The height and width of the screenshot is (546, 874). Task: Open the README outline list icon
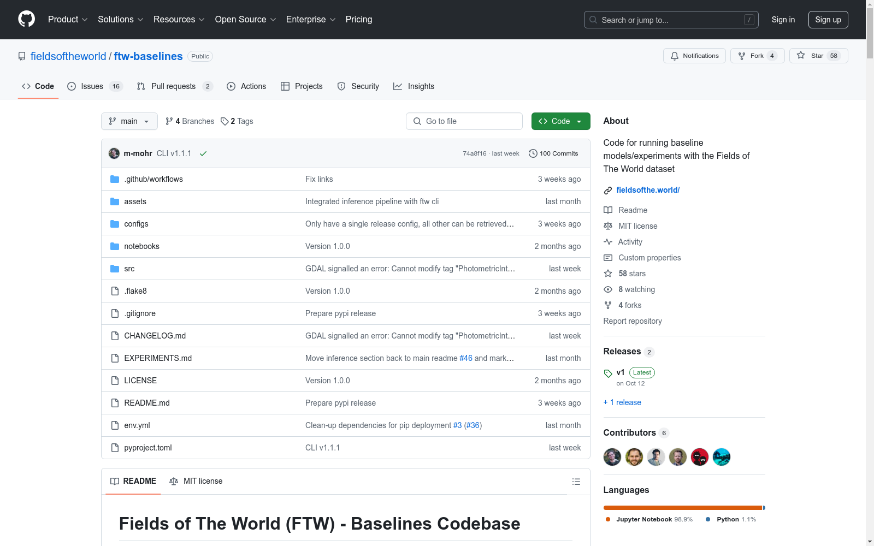576,482
